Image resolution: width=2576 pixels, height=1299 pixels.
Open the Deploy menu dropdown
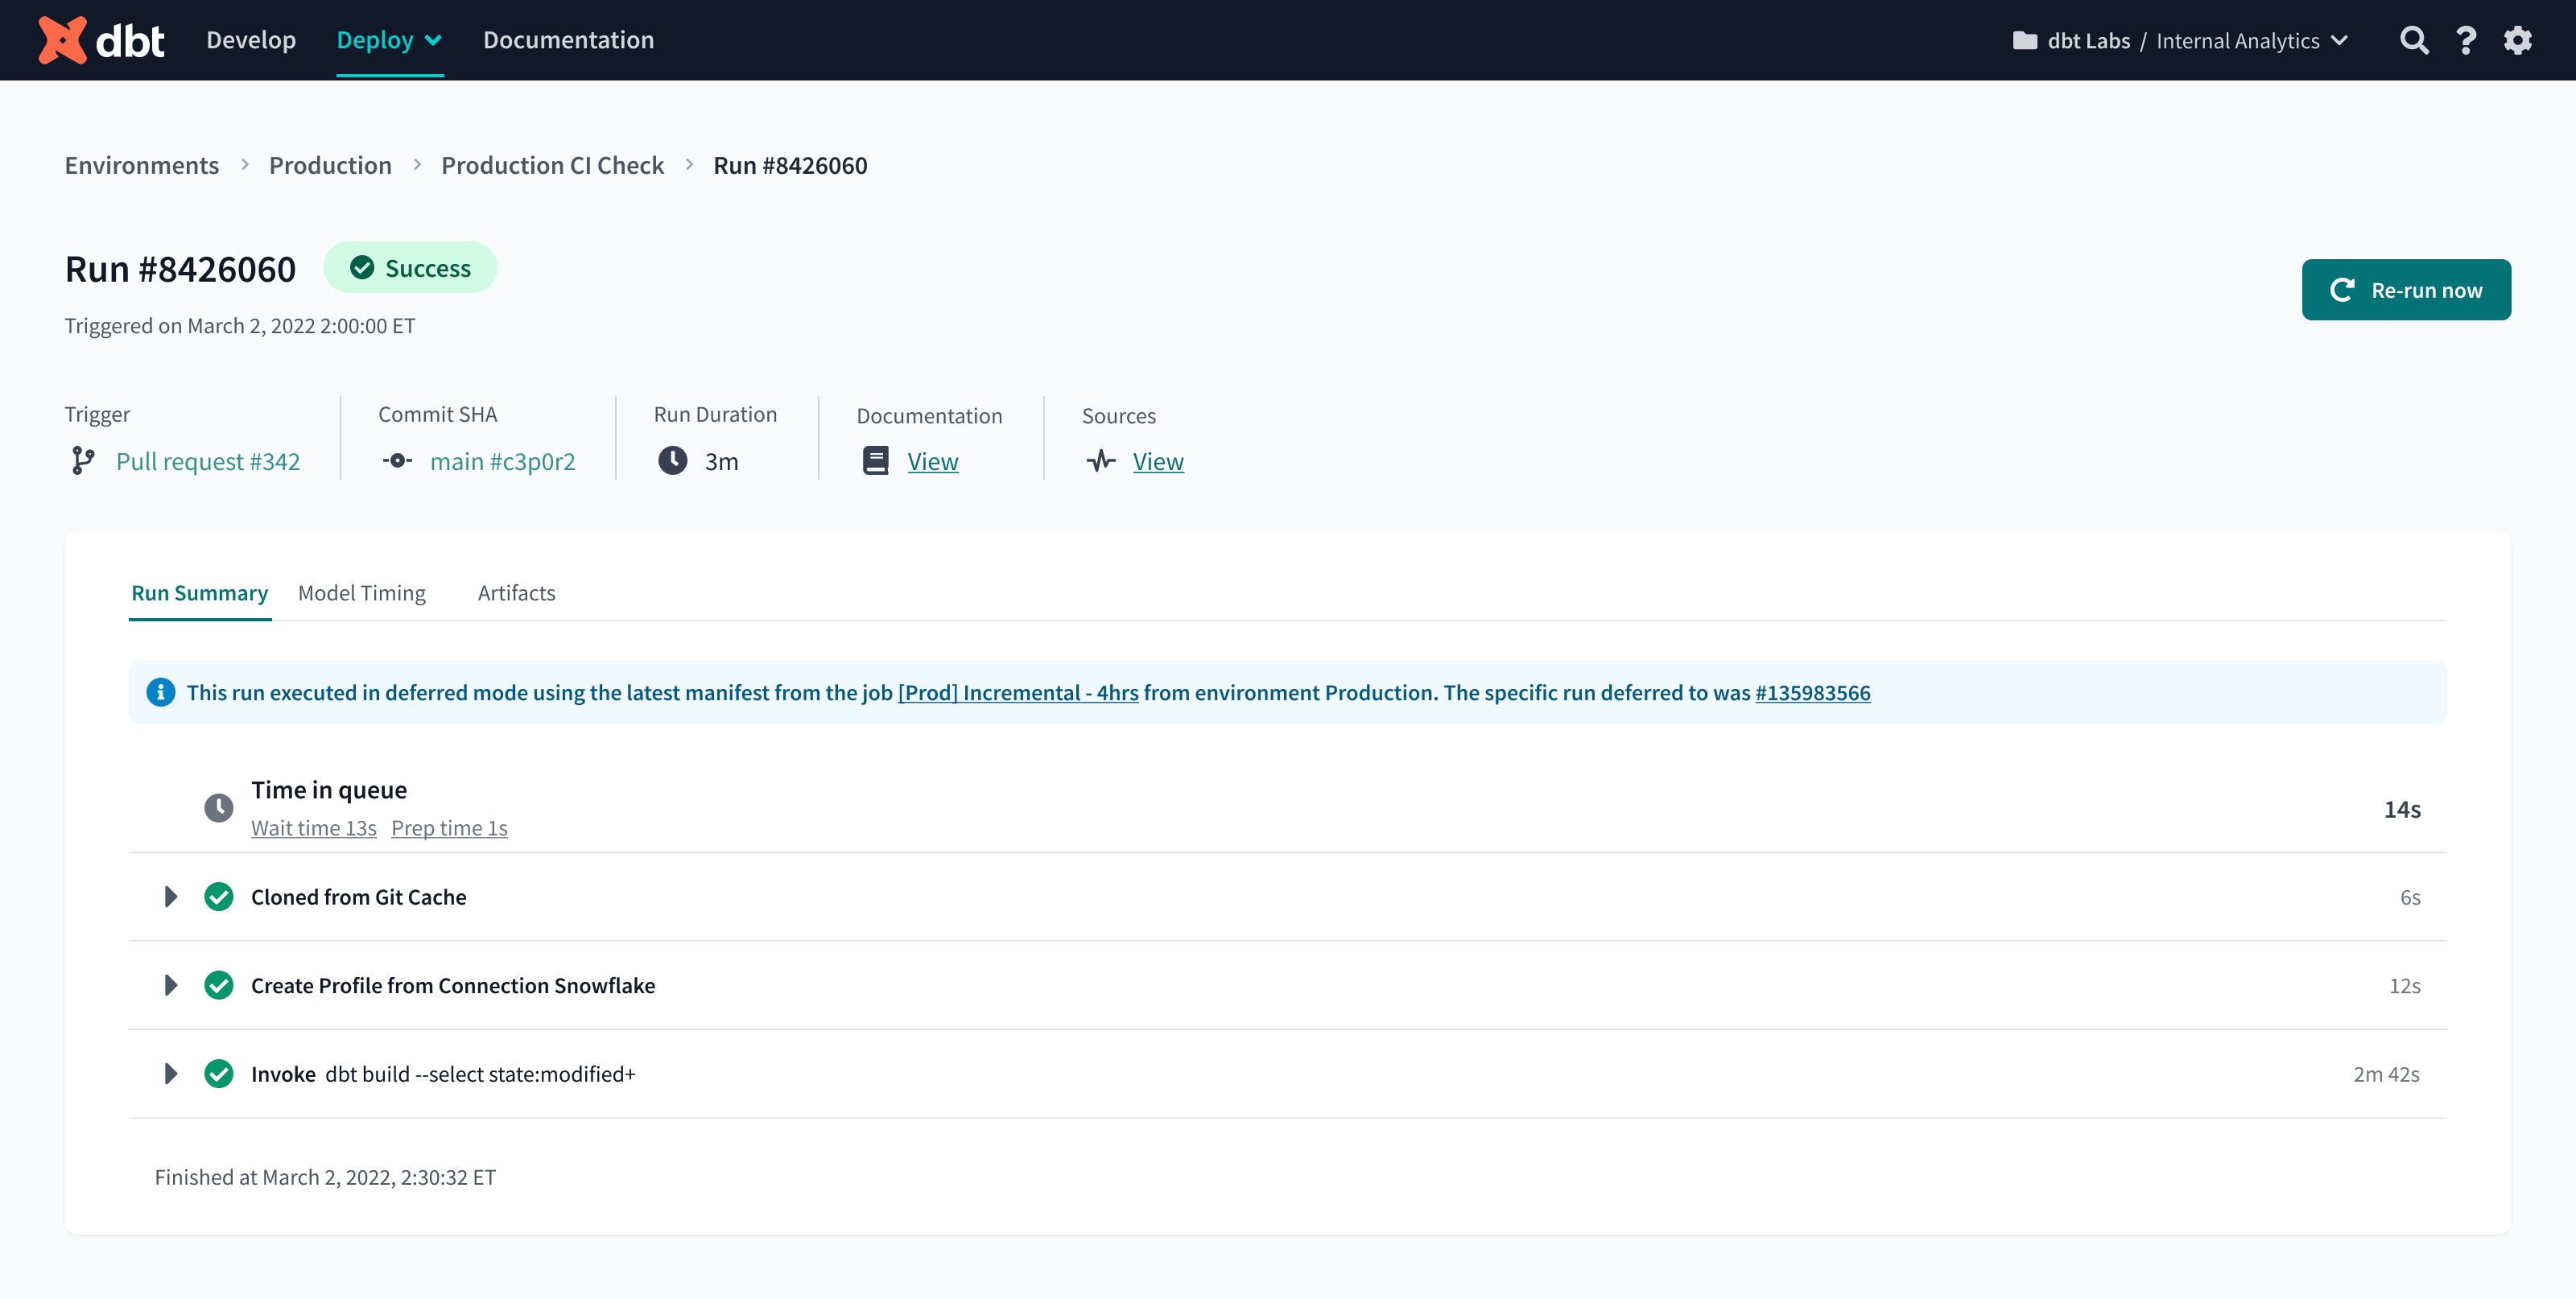tap(390, 39)
